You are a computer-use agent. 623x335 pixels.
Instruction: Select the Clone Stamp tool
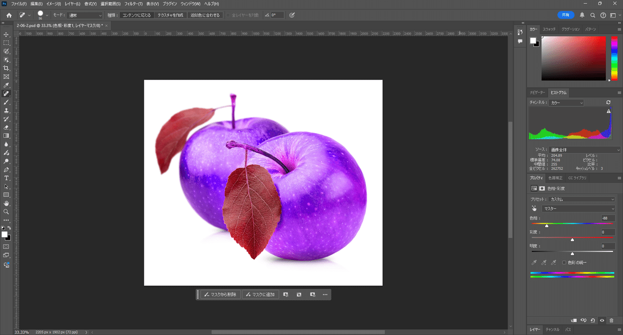coord(6,111)
